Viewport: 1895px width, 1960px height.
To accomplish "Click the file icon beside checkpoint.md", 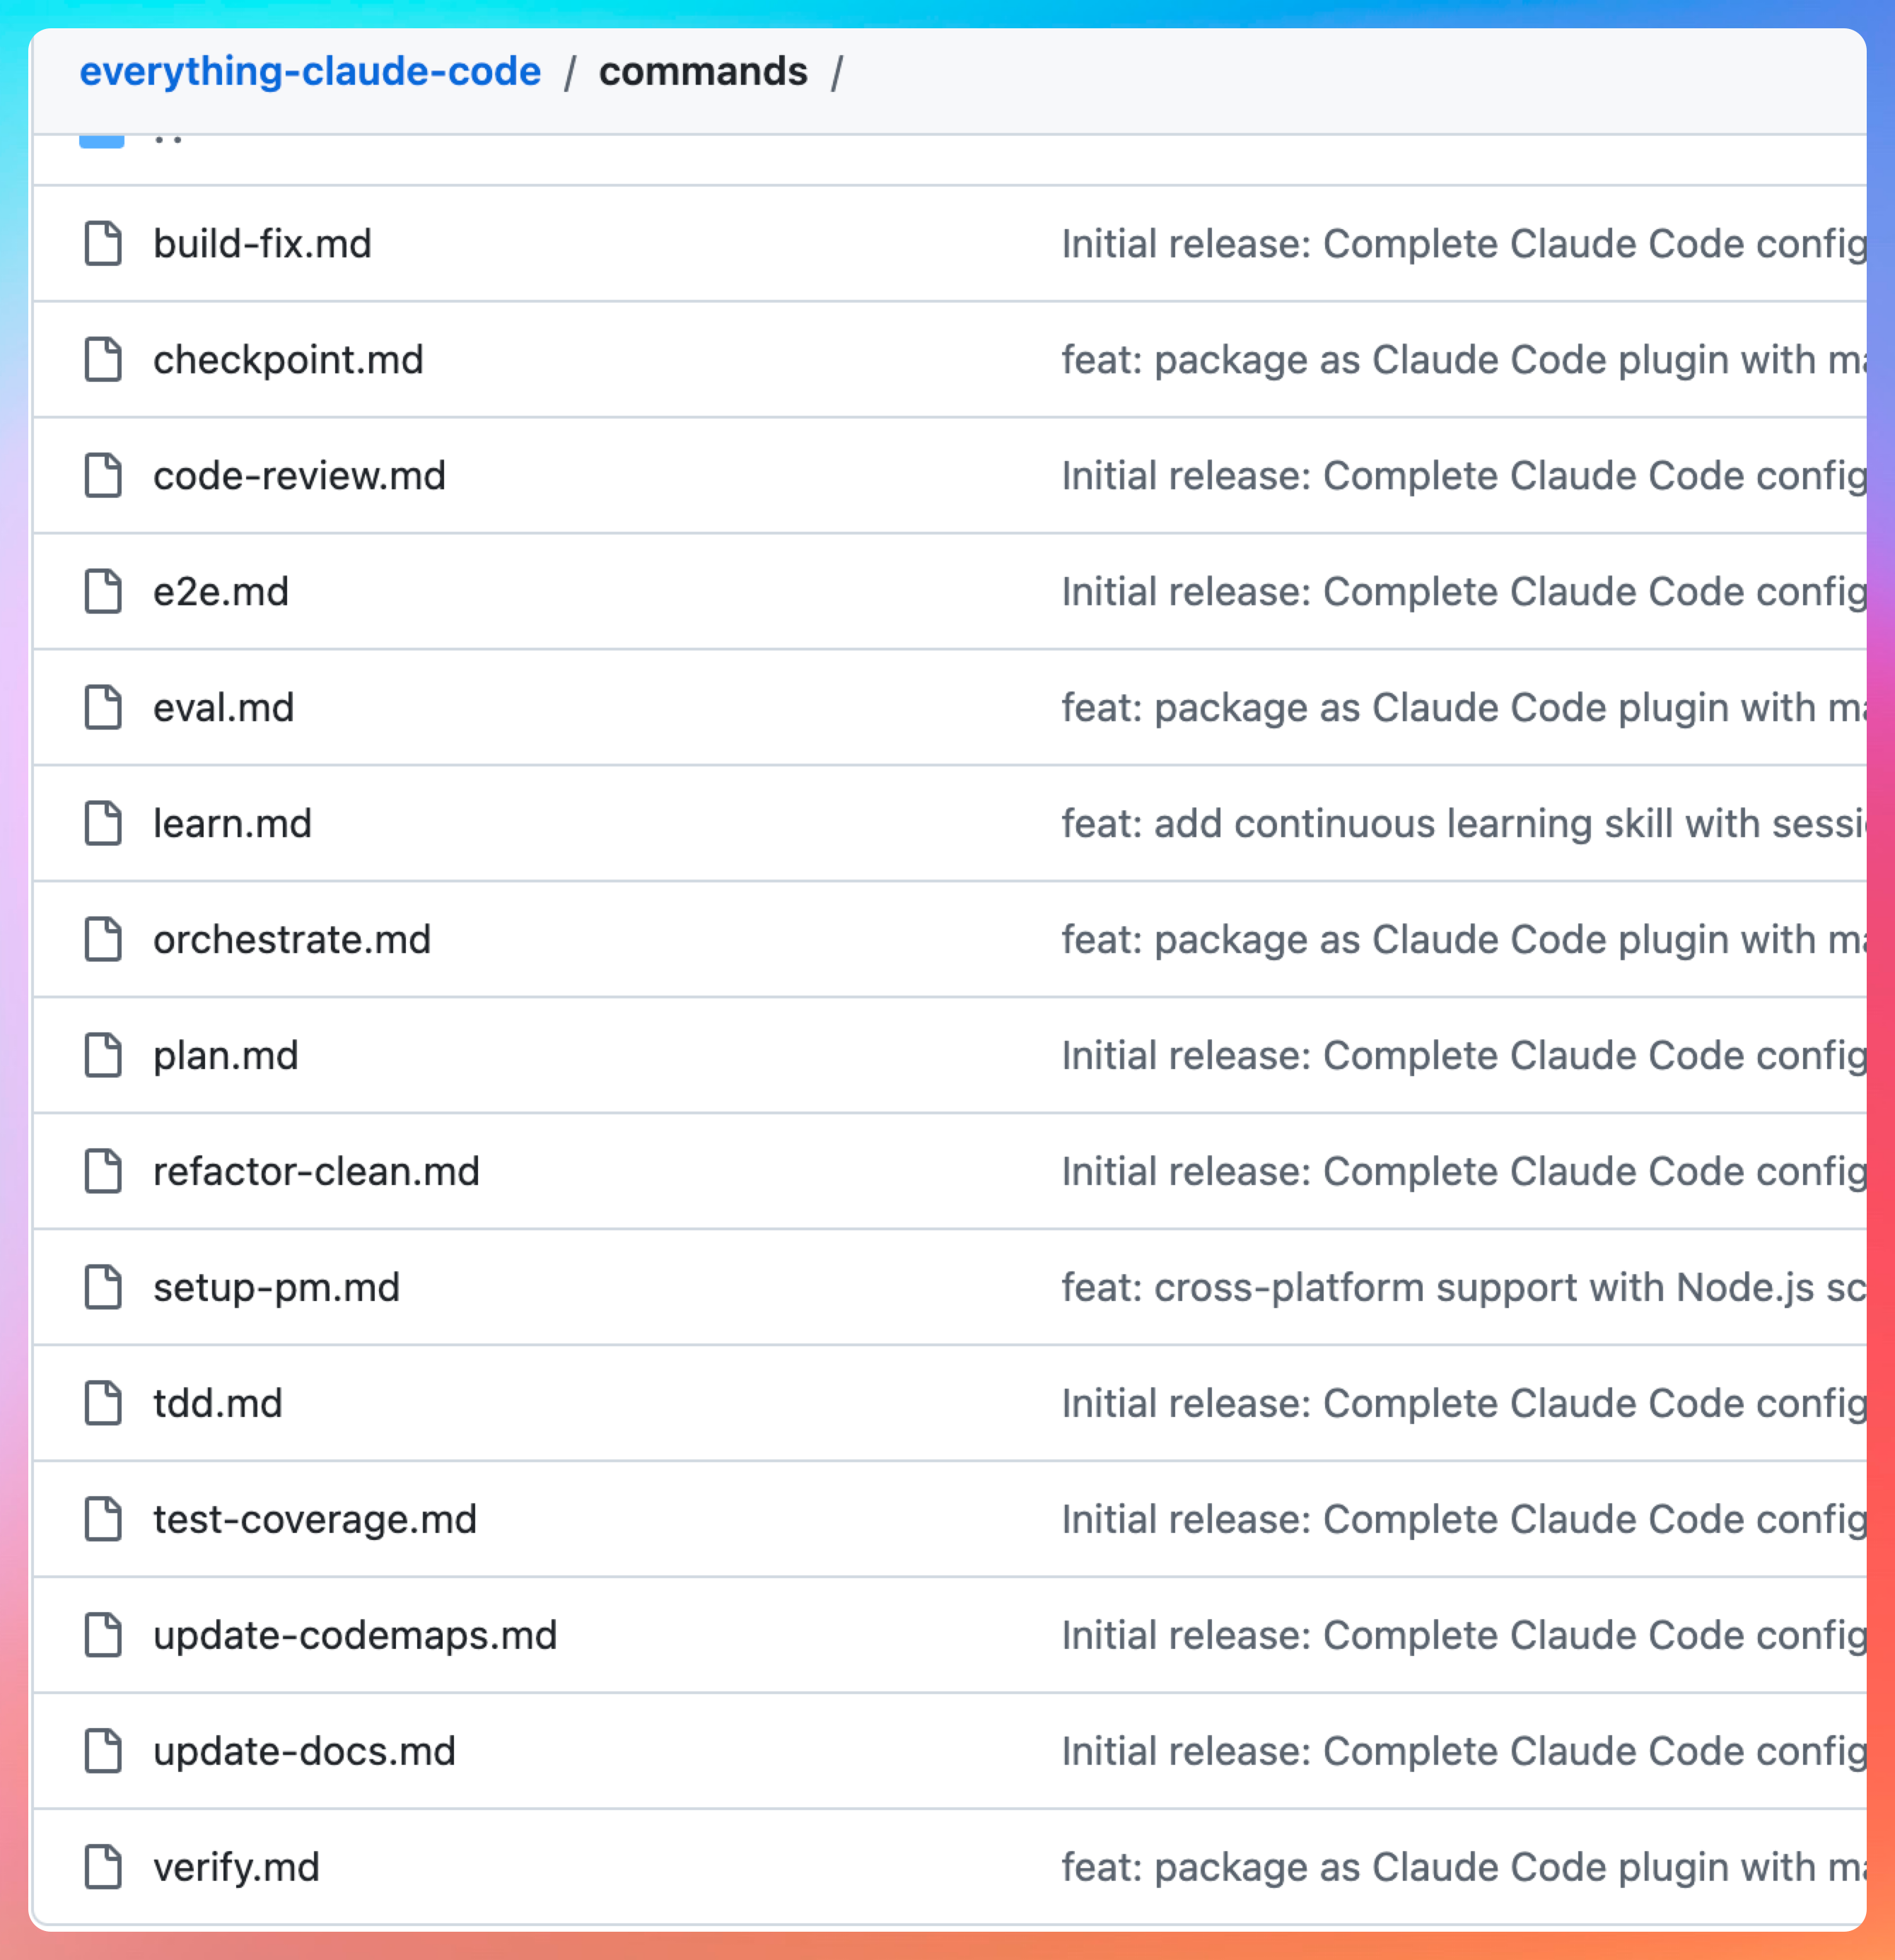I will (103, 360).
